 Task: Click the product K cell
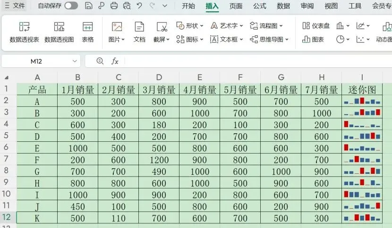pos(37,218)
